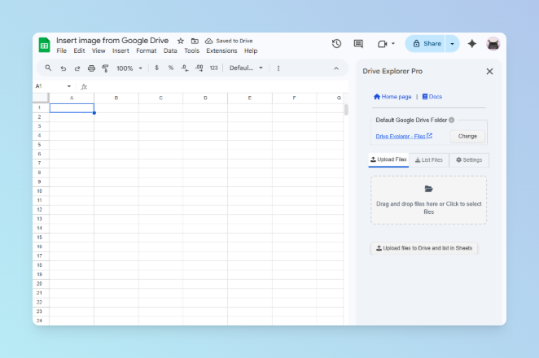
Task: Open the three-dot more toolbar options
Action: [278, 68]
